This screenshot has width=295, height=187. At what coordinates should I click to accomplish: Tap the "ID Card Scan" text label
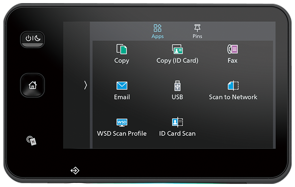(x=177, y=133)
